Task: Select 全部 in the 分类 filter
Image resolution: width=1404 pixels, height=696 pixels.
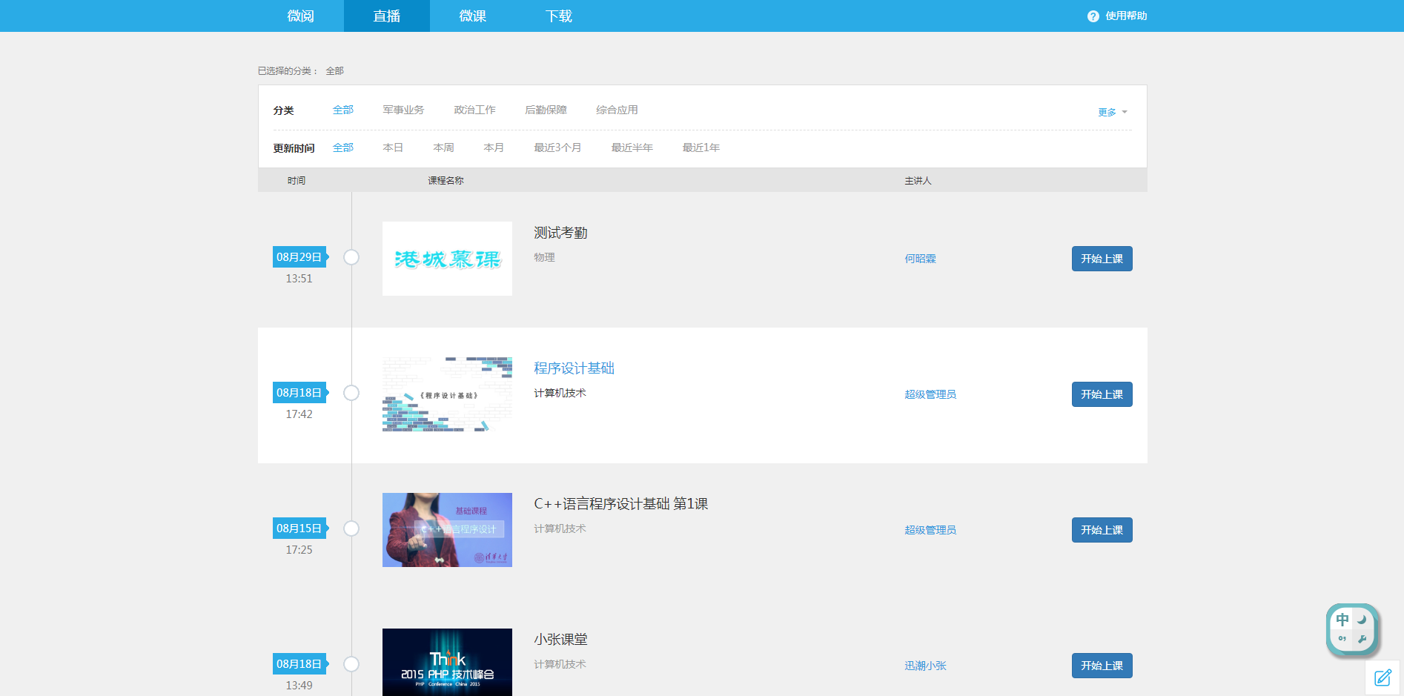Action: pos(342,110)
